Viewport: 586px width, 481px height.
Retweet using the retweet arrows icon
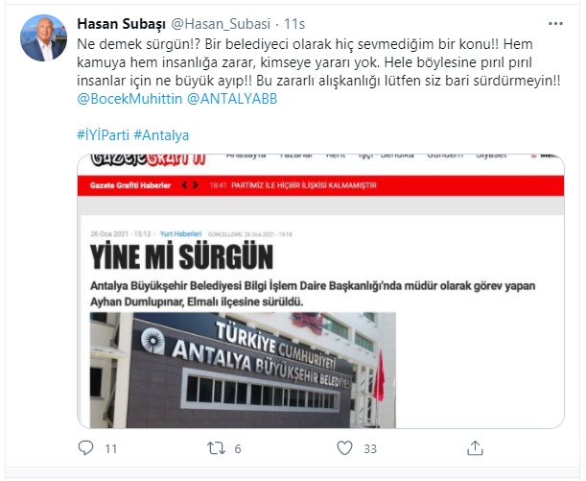click(x=217, y=448)
